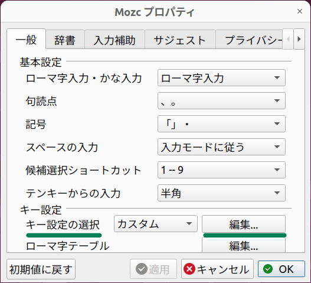Close the Mozc プロパティ dialog
This screenshot has width=311, height=283.
[x=300, y=11]
